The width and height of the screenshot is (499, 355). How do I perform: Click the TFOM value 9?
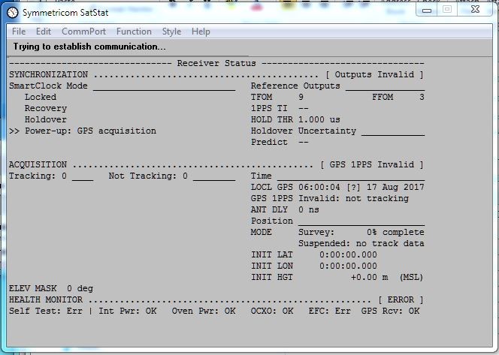[301, 97]
